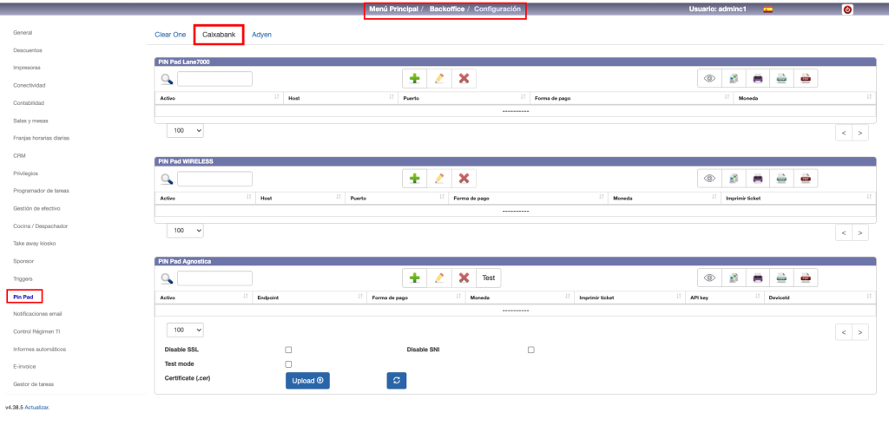Click the pencil edit icon in PIN Pad WIRELESS
889x425 pixels.
[439, 179]
